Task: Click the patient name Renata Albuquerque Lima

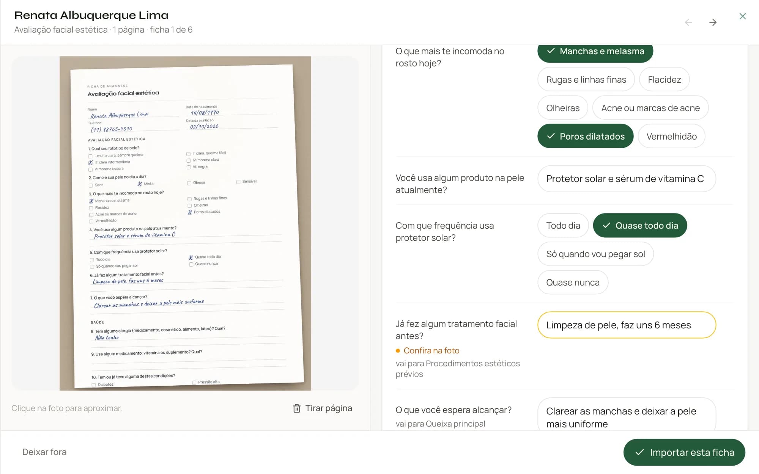Action: [91, 15]
